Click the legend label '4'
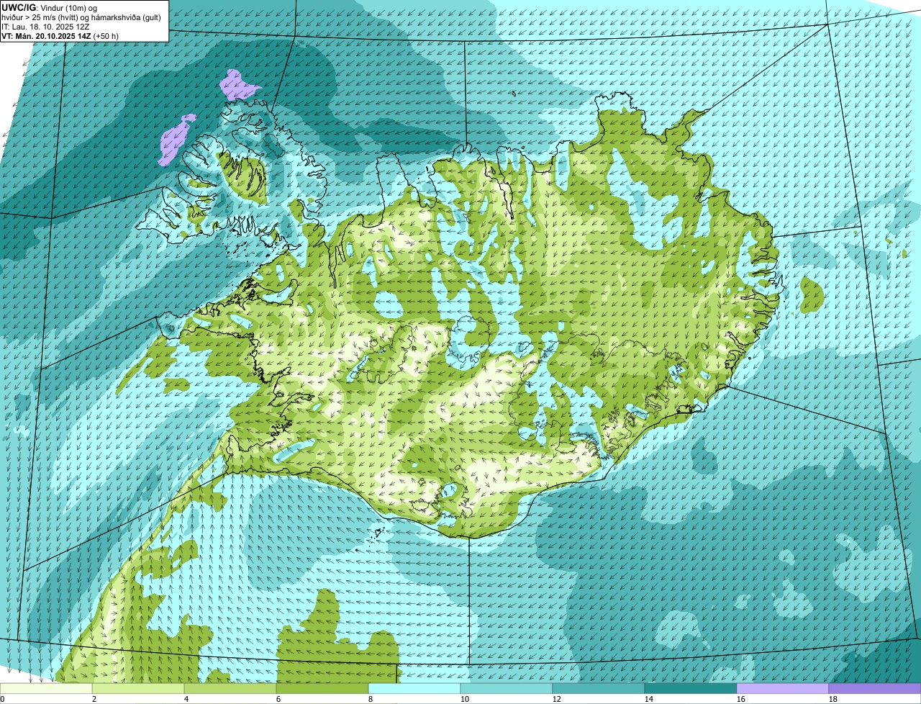This screenshot has width=921, height=704. point(186,699)
